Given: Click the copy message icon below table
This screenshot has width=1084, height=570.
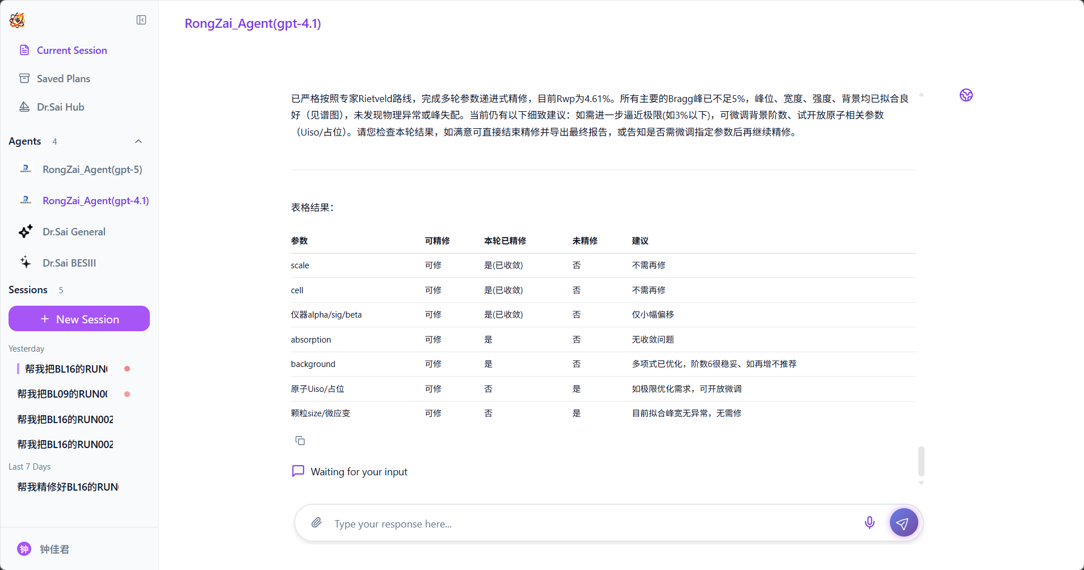Looking at the screenshot, I should coord(300,441).
